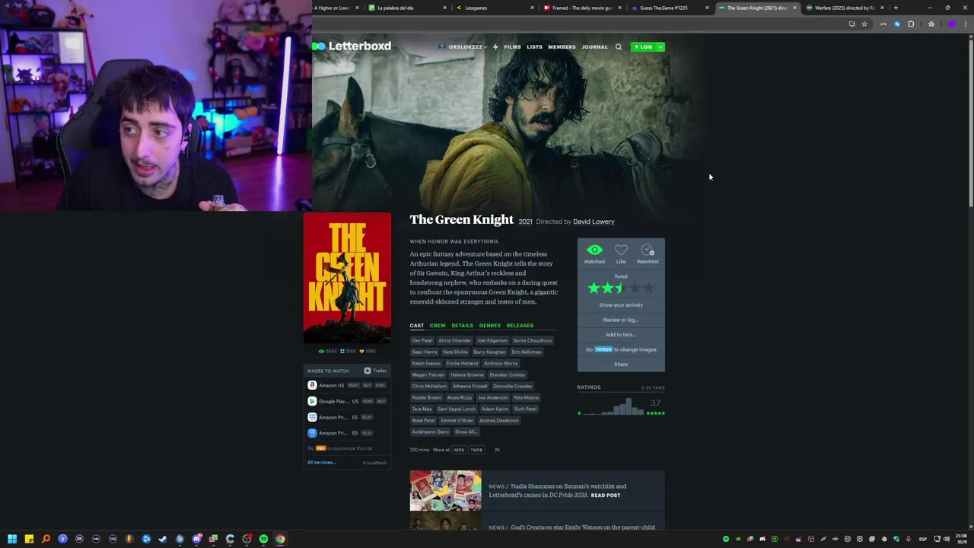Click the Chrome icon in the taskbar
Screen dimensions: 974x548
point(280,539)
